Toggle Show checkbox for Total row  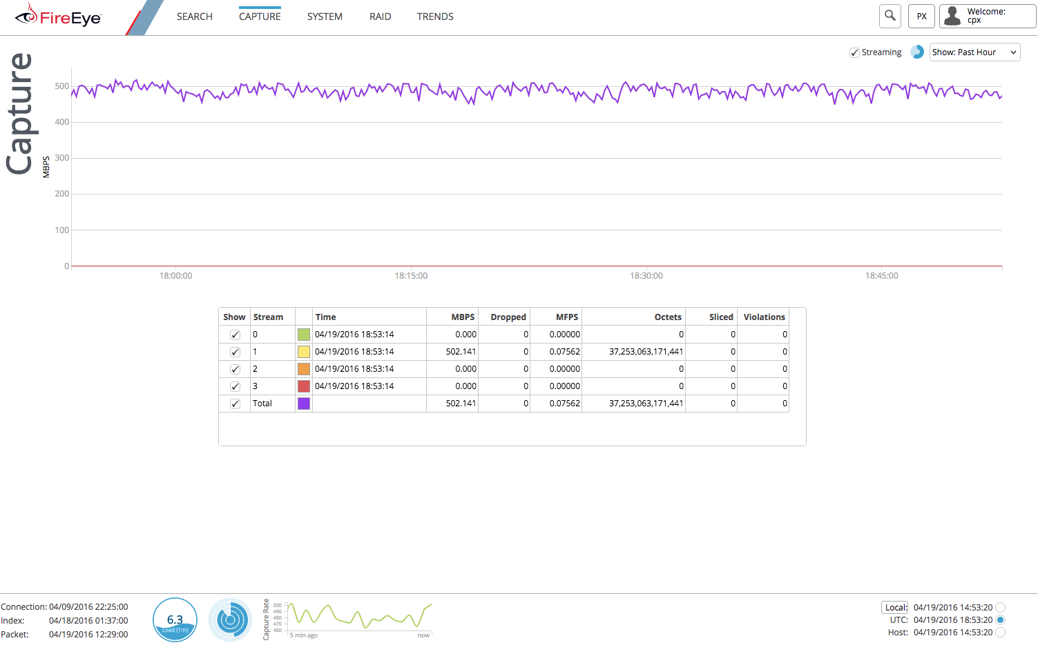click(235, 404)
